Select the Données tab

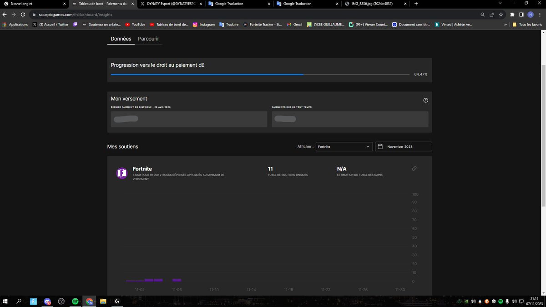tap(121, 39)
